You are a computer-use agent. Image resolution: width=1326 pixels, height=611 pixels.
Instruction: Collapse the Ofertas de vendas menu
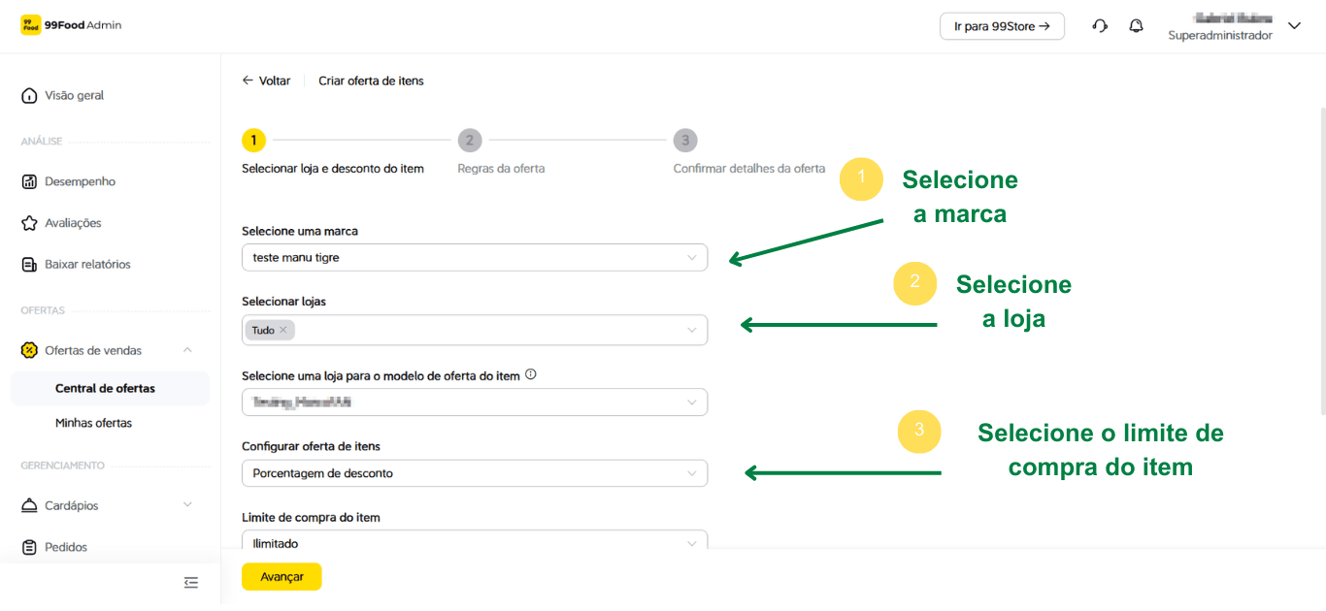coord(187,350)
